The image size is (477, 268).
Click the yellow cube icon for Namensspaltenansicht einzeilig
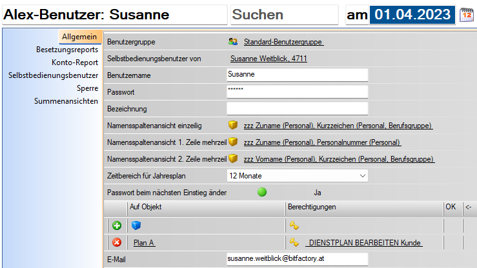point(233,126)
